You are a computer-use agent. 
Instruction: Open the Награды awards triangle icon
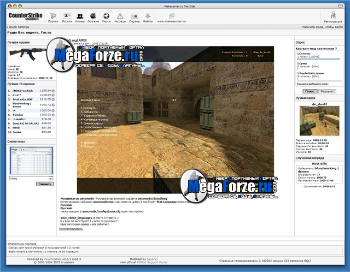click(120, 16)
